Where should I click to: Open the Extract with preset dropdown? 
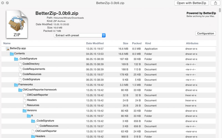click(x=80, y=35)
